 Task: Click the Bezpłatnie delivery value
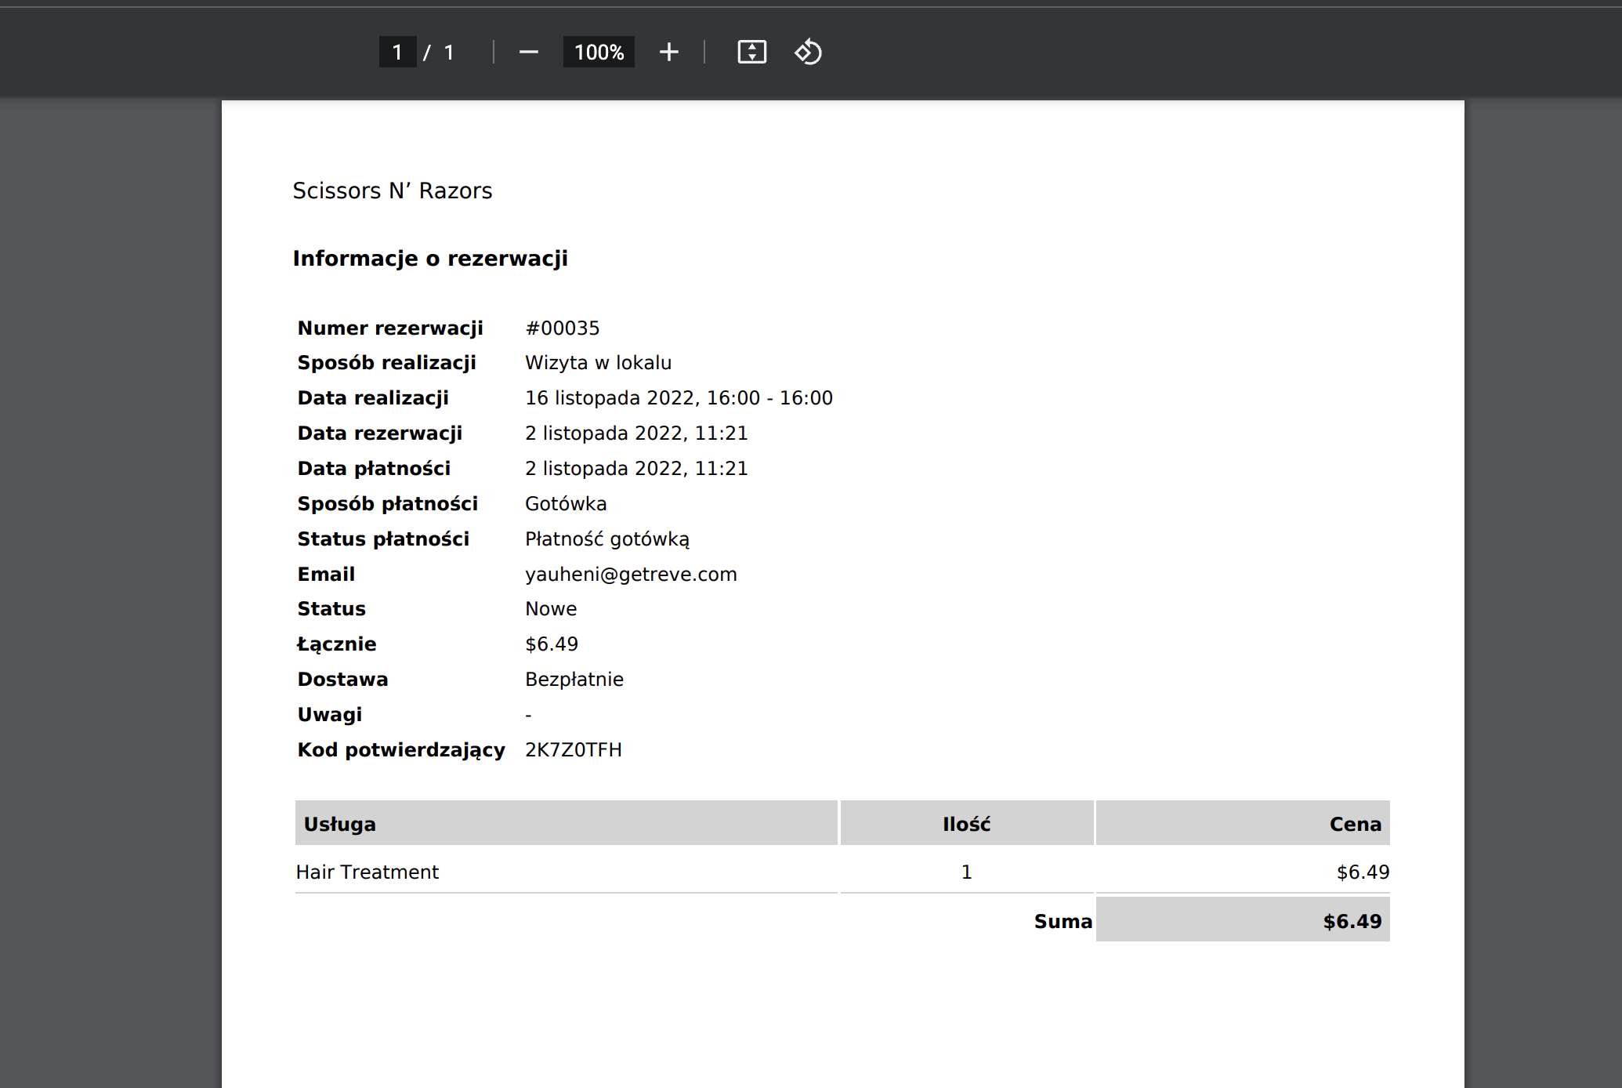point(574,680)
